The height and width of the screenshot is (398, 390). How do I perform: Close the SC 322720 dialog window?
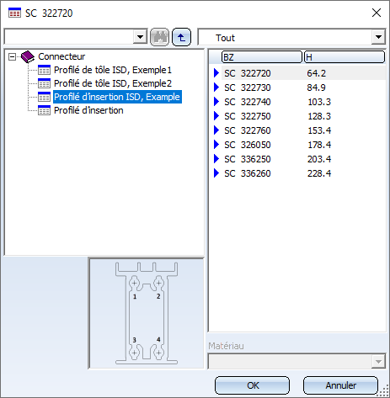click(377, 13)
